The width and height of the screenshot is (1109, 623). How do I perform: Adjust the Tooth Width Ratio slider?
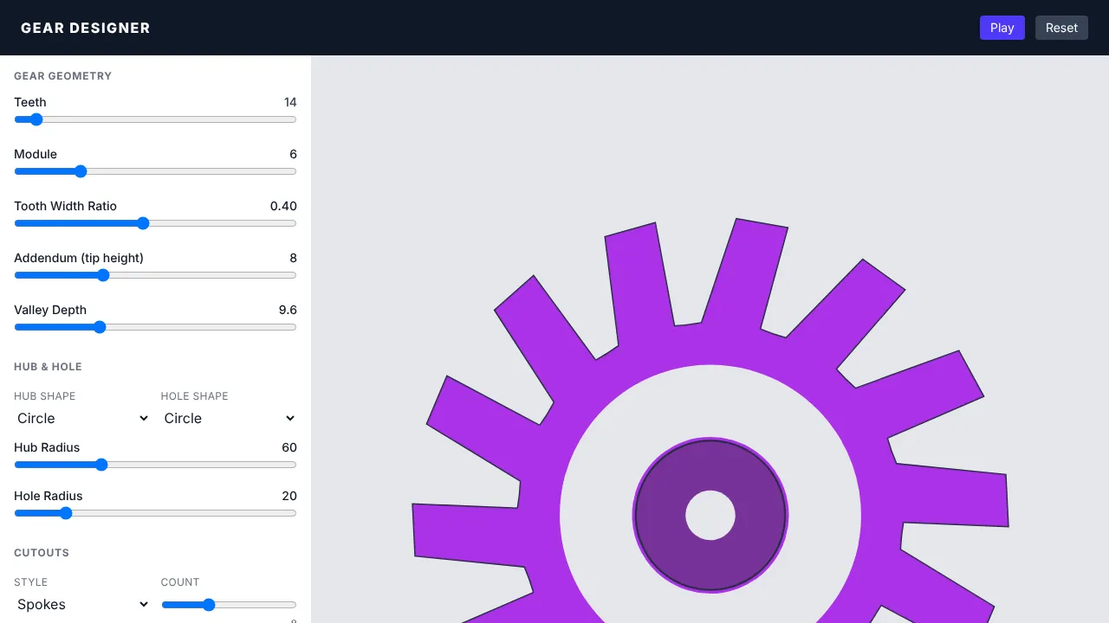pyautogui.click(x=155, y=223)
